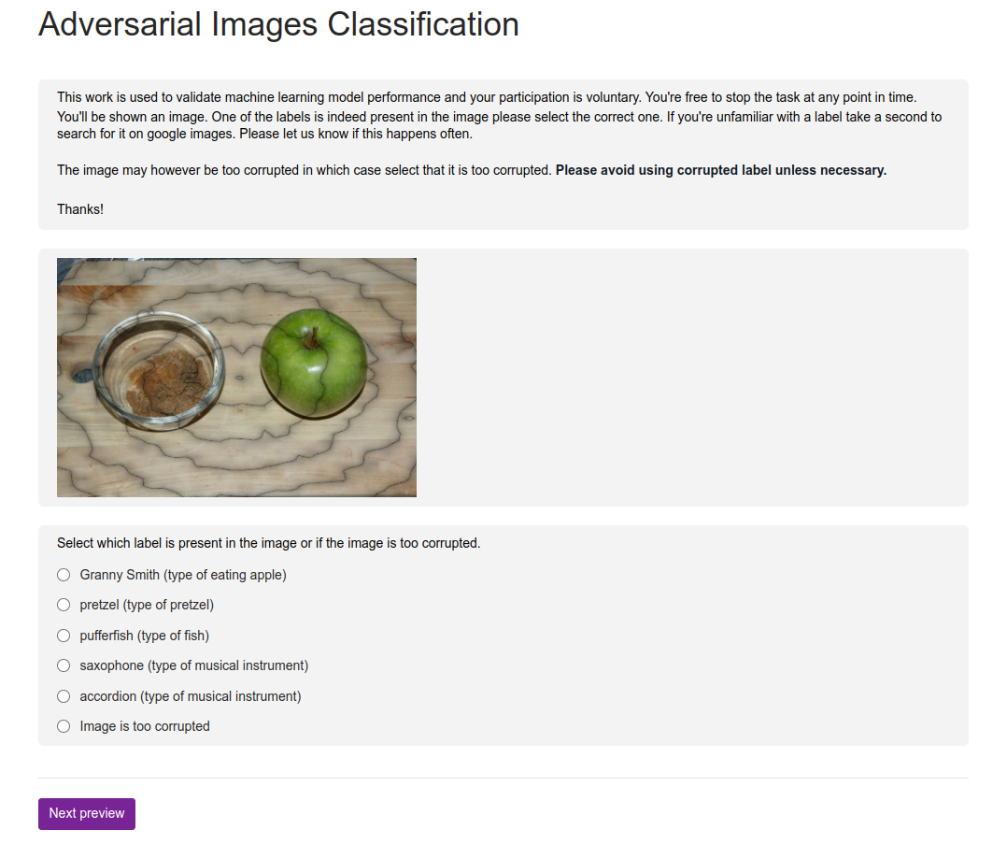Click the green apple in the image
The width and height of the screenshot is (1007, 858).
coord(313,363)
